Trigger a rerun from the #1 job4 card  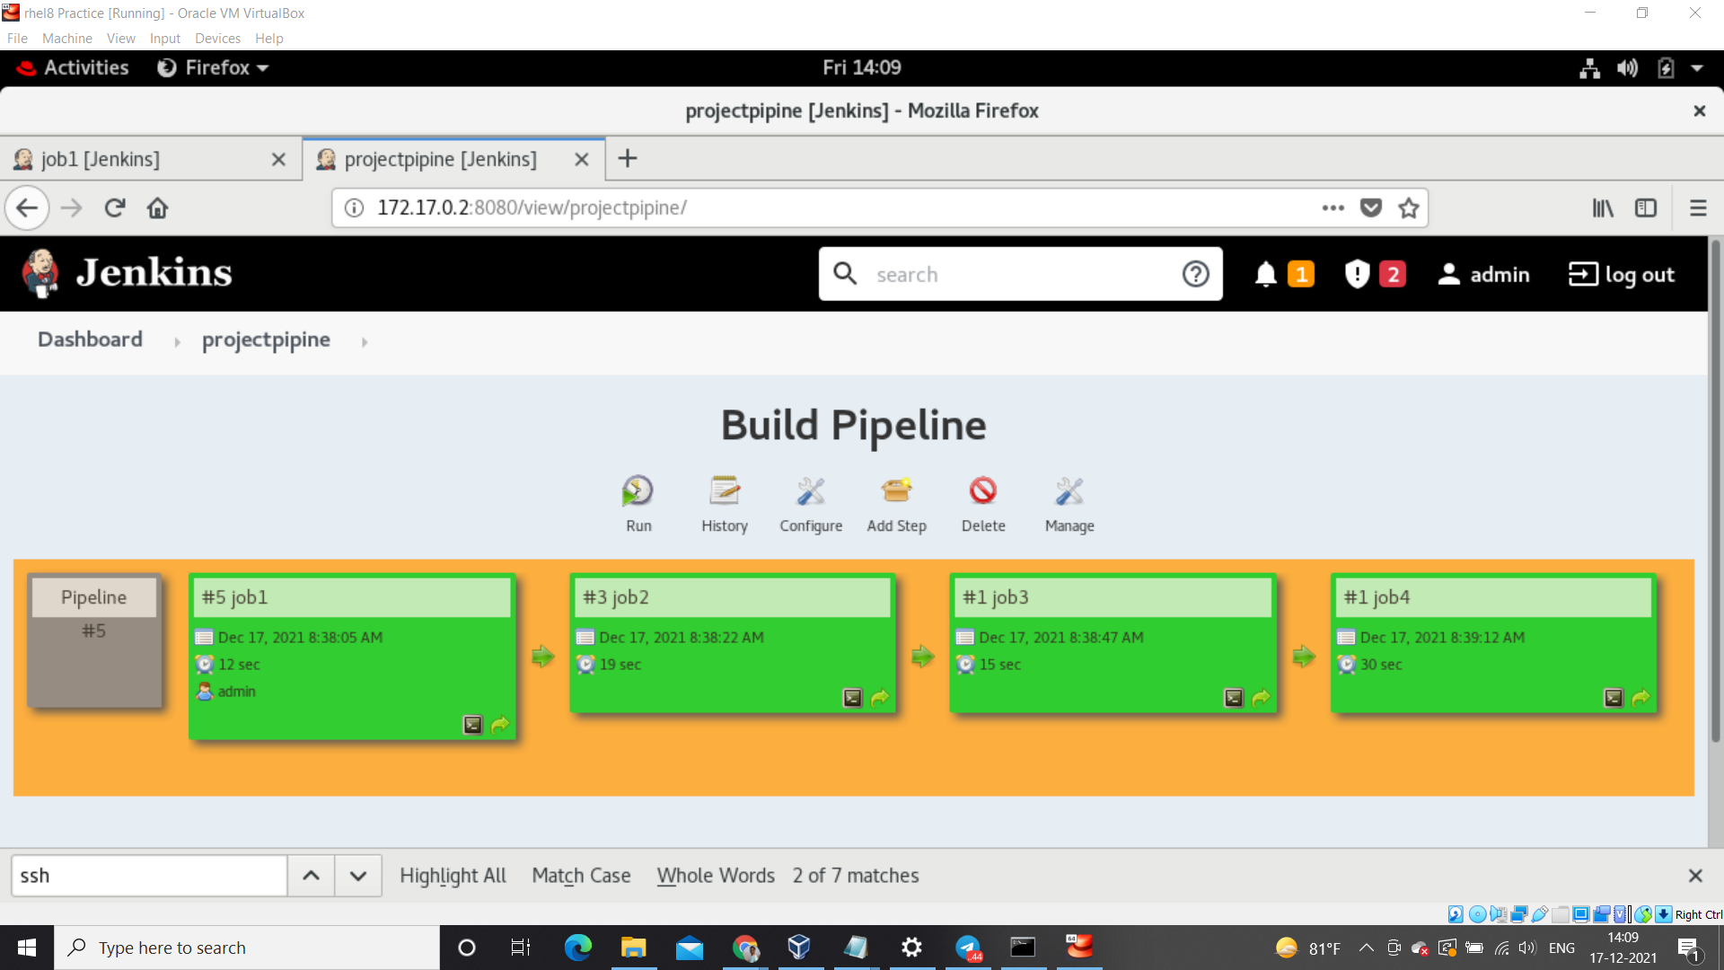coord(1640,698)
